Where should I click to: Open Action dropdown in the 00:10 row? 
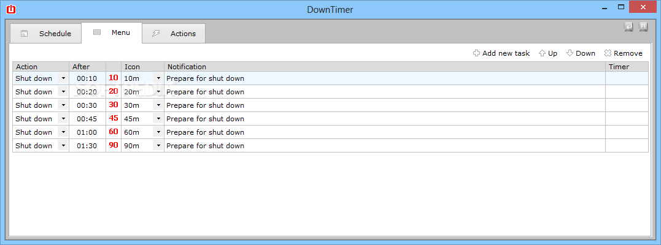point(63,78)
